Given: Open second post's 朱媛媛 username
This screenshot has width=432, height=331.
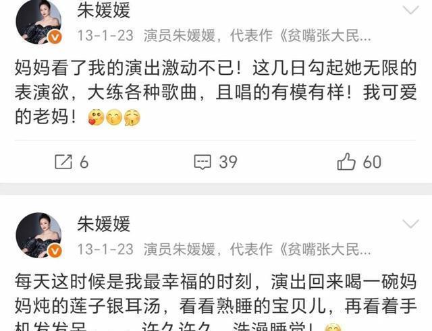Looking at the screenshot, I should (103, 224).
